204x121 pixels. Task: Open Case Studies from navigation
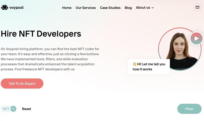coord(110,8)
